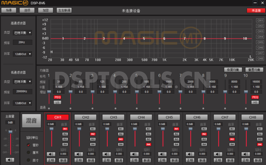Click CH1 联调 link button

coord(63,160)
